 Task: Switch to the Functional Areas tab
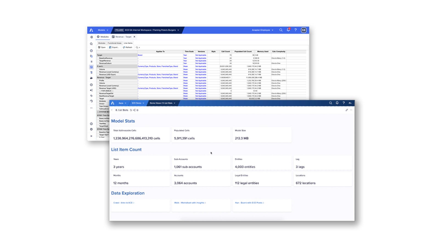tap(114, 43)
